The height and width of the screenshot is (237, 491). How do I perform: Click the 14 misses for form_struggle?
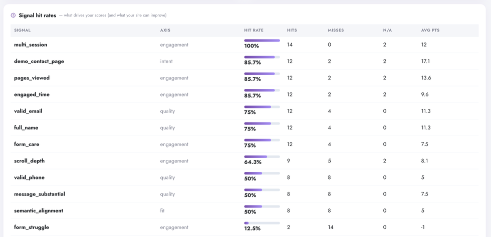[331, 227]
